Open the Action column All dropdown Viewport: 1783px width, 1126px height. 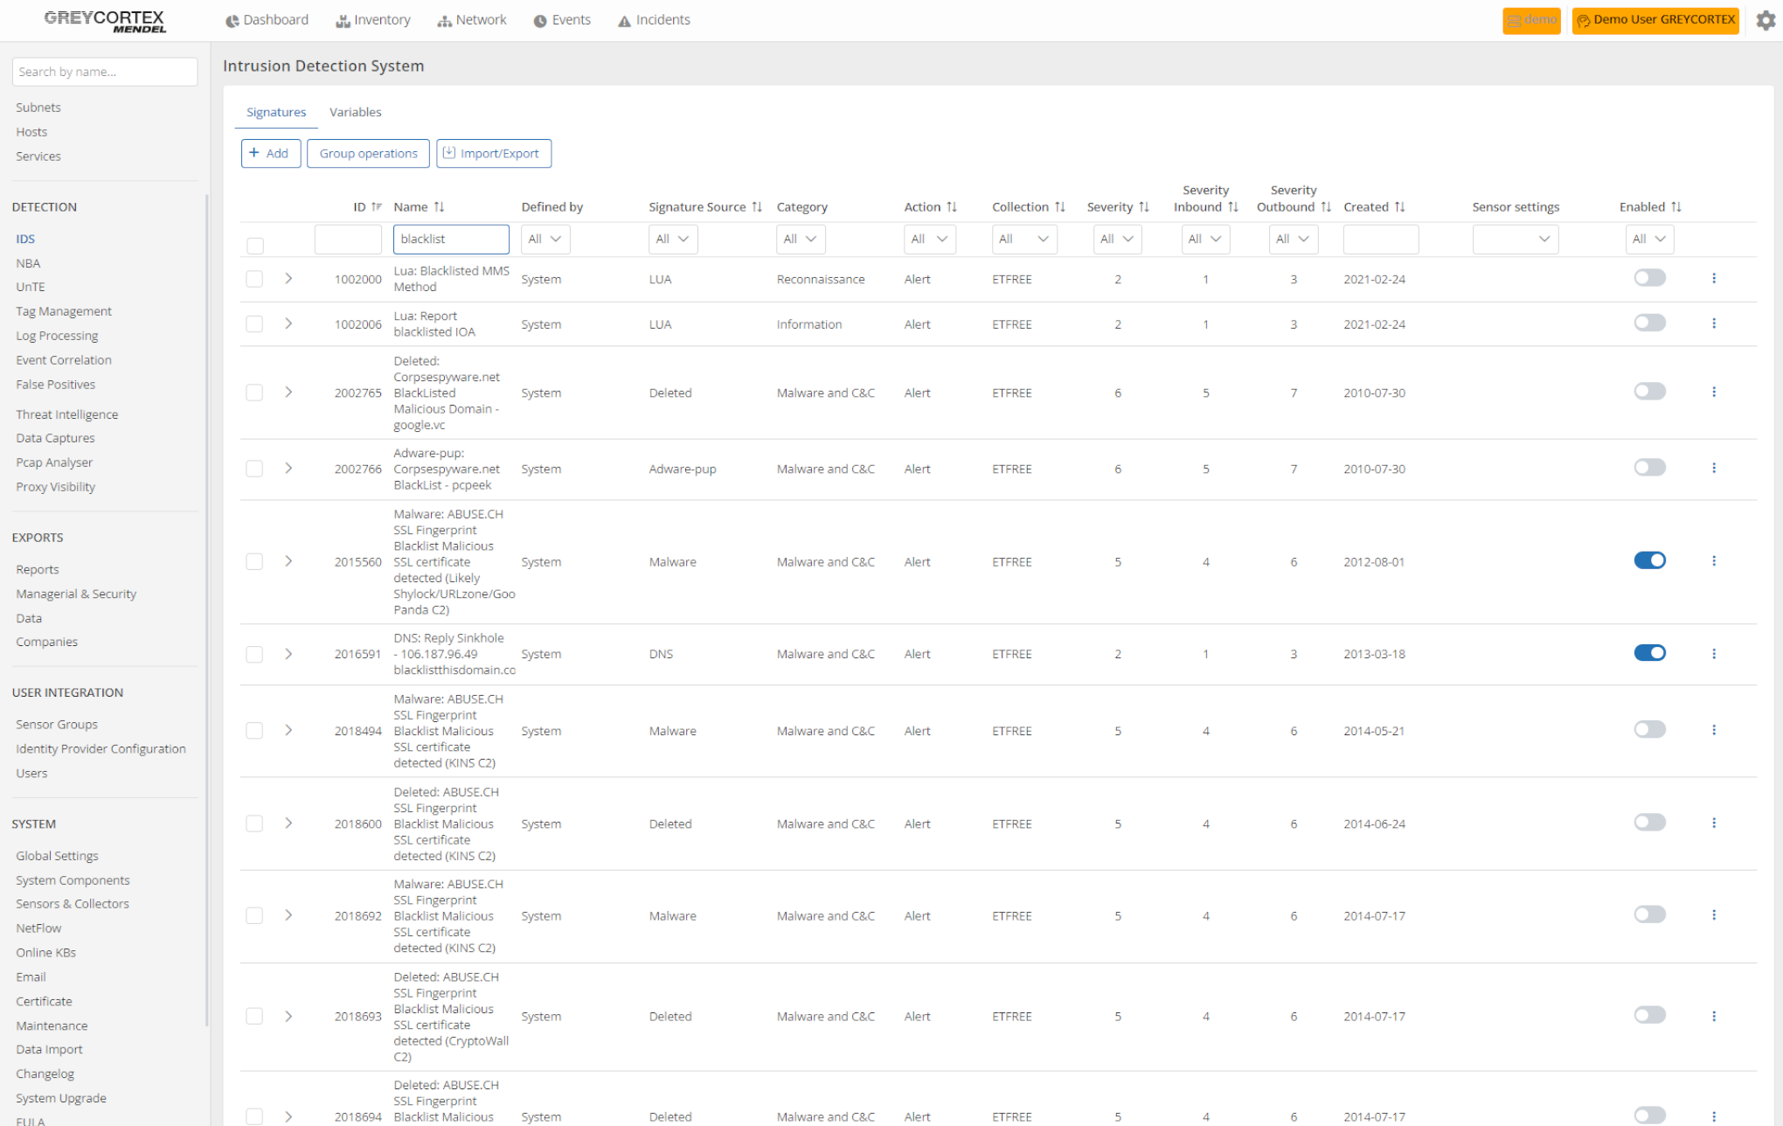[929, 239]
